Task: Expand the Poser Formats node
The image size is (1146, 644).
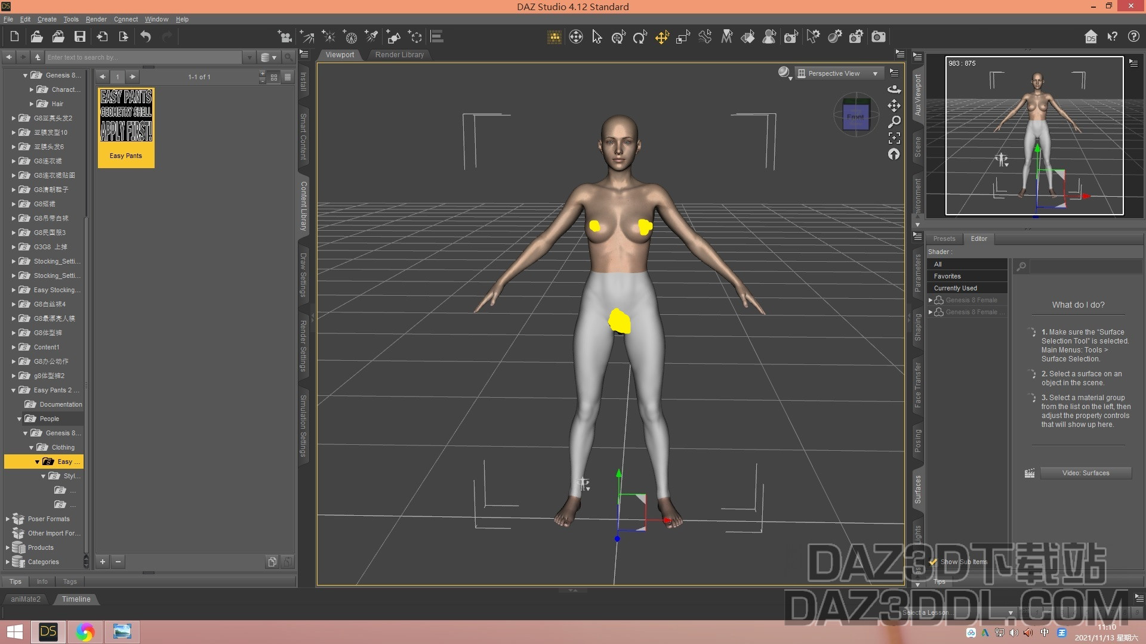Action: (7, 519)
